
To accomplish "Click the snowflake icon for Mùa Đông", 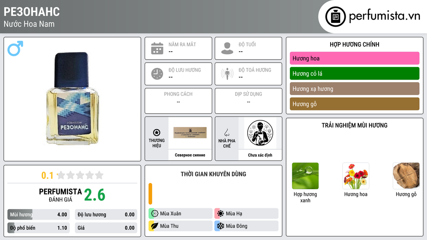I will pyautogui.click(x=221, y=226).
